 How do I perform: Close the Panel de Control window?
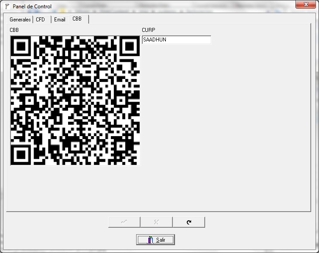pyautogui.click(x=305, y=4)
